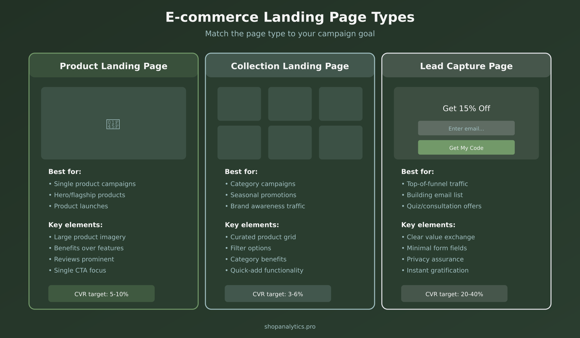
Task: Click the product image placeholder icon
Action: (x=113, y=124)
